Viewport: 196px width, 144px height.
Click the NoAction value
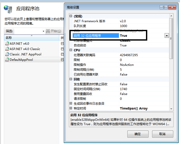tap(127, 65)
